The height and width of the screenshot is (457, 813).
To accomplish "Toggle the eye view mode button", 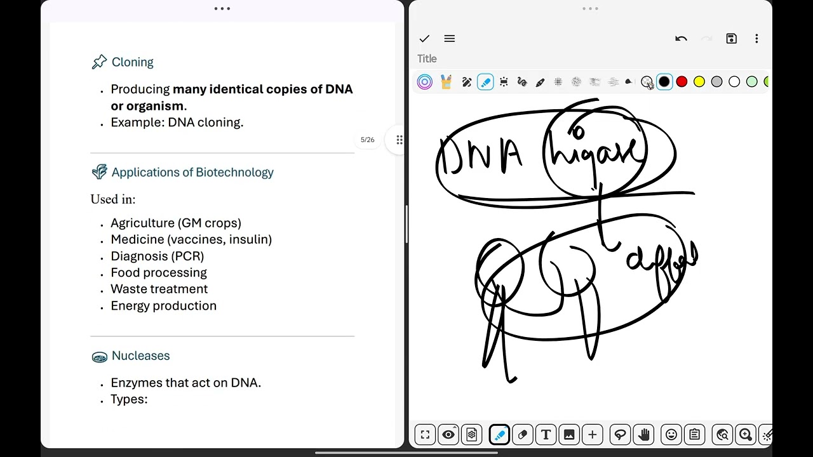I will pyautogui.click(x=448, y=435).
